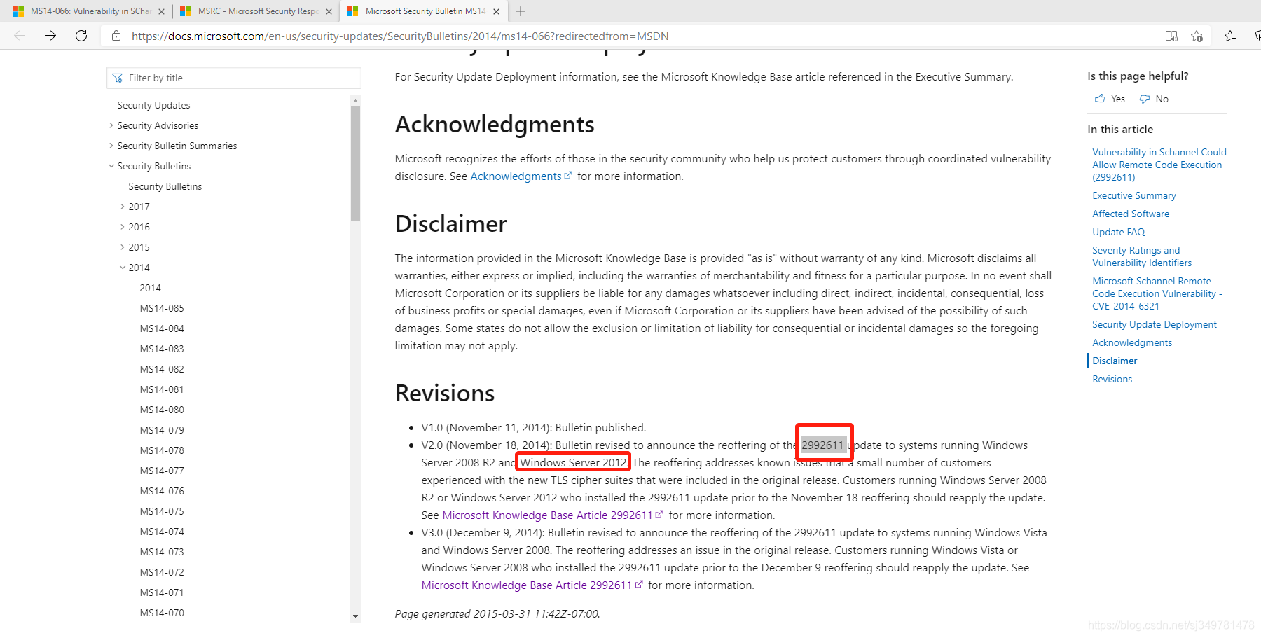The image size is (1261, 638).
Task: Collapse the 2014 bulletins year
Action: 123,268
